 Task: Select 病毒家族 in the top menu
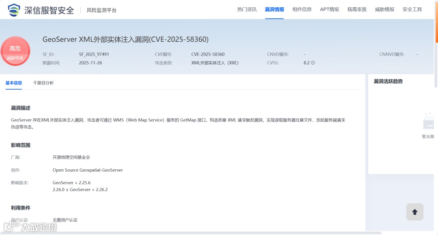(x=357, y=9)
